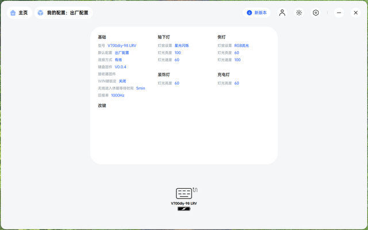Open the user account icon

click(282, 13)
